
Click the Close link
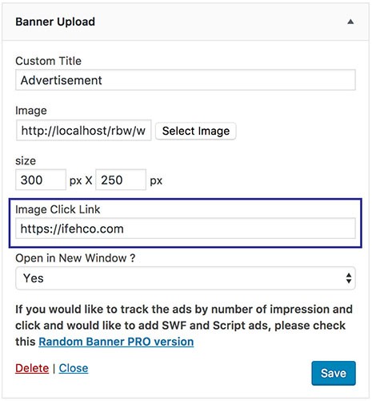point(74,368)
